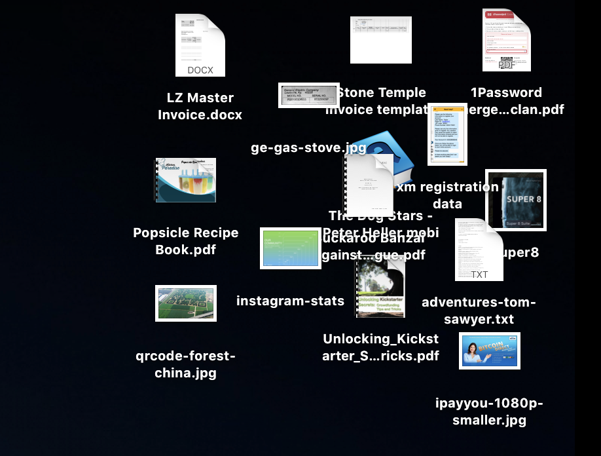Click the "Popsicle Recipe Book.pdf" filename label

185,241
